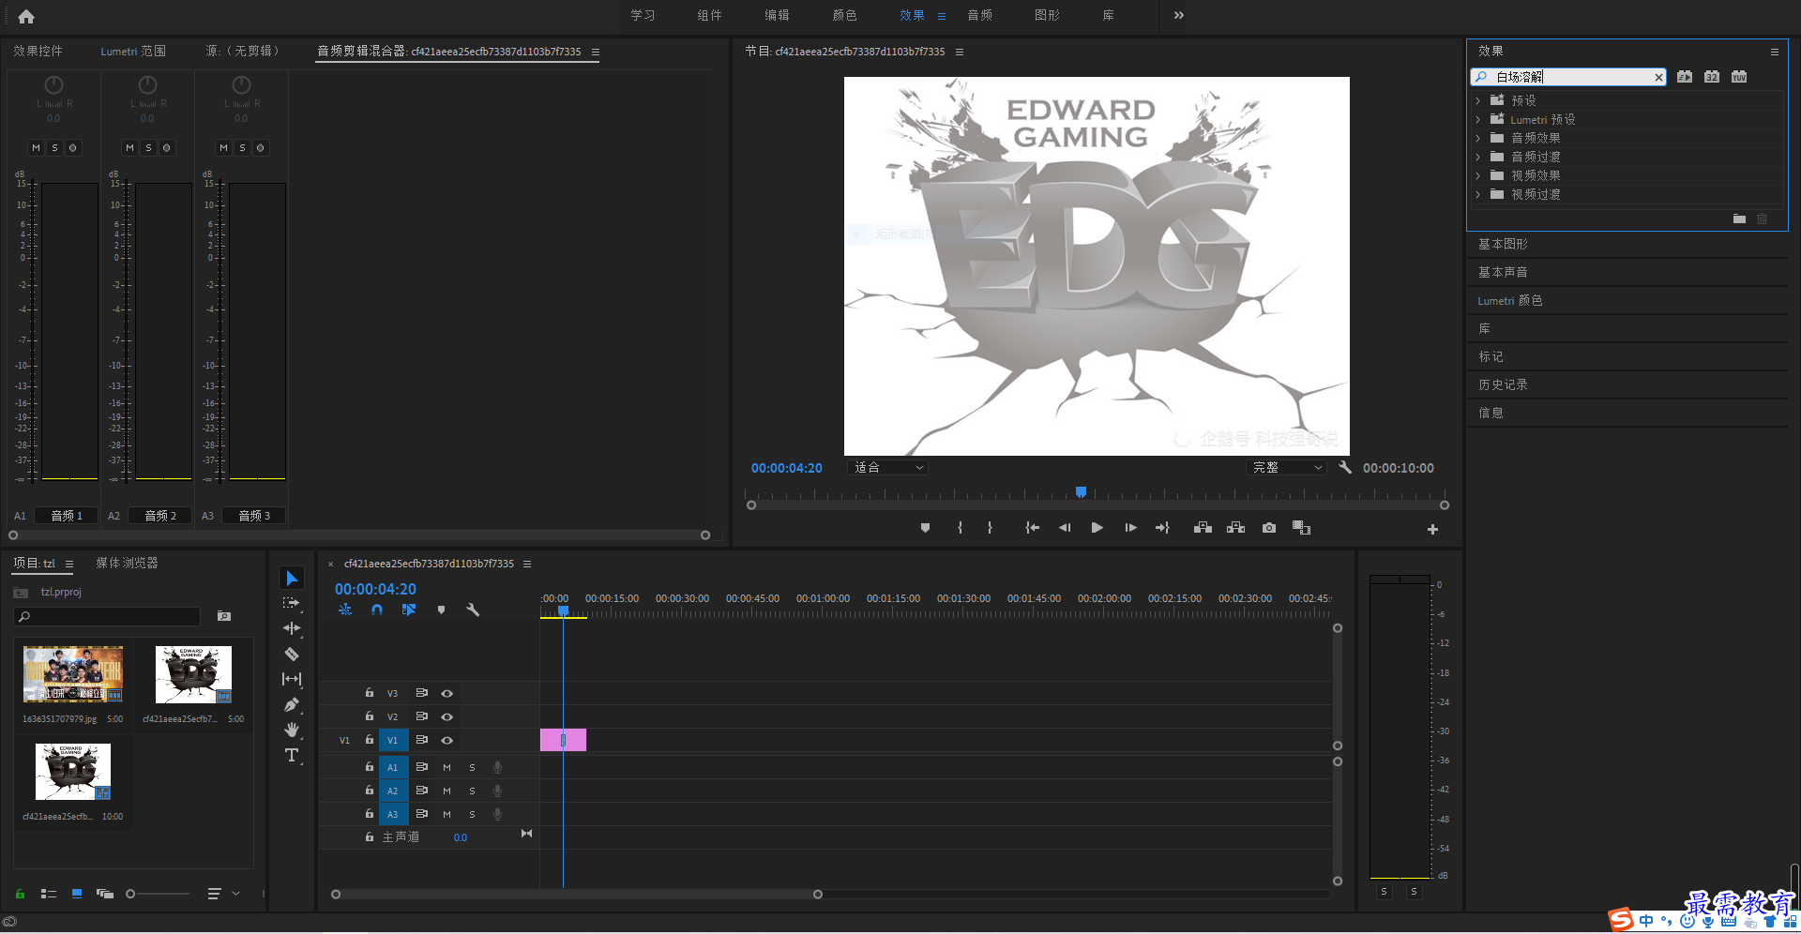Select the Ripple Edit tool
1801x934 pixels.
[x=292, y=628]
